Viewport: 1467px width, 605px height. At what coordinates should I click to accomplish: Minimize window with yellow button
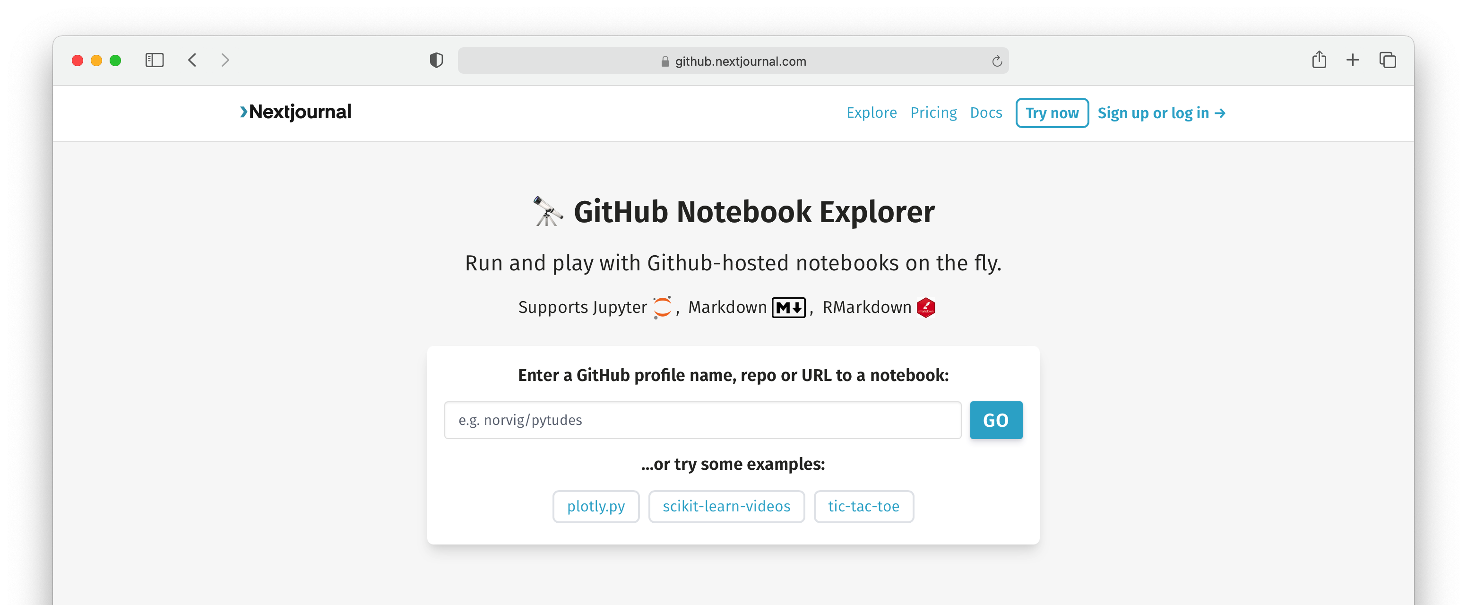(96, 60)
